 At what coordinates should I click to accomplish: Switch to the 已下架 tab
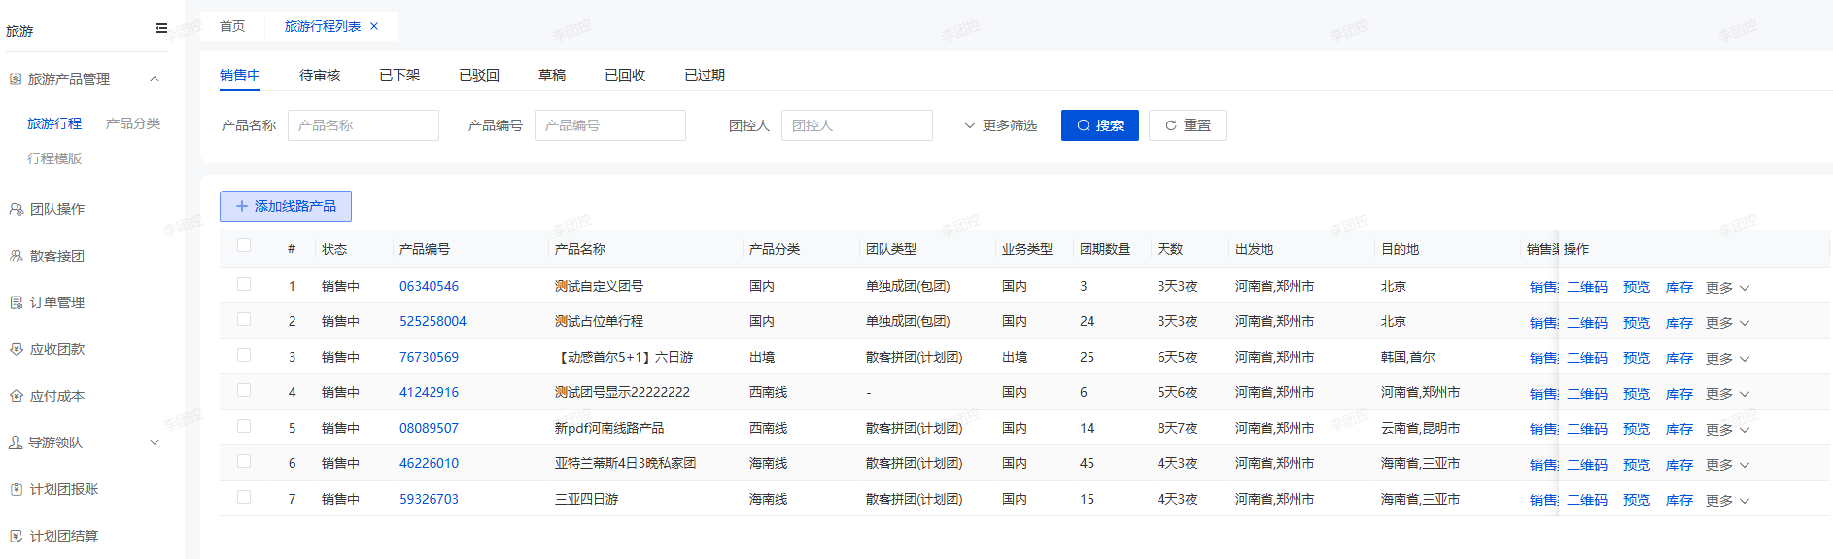click(x=399, y=75)
